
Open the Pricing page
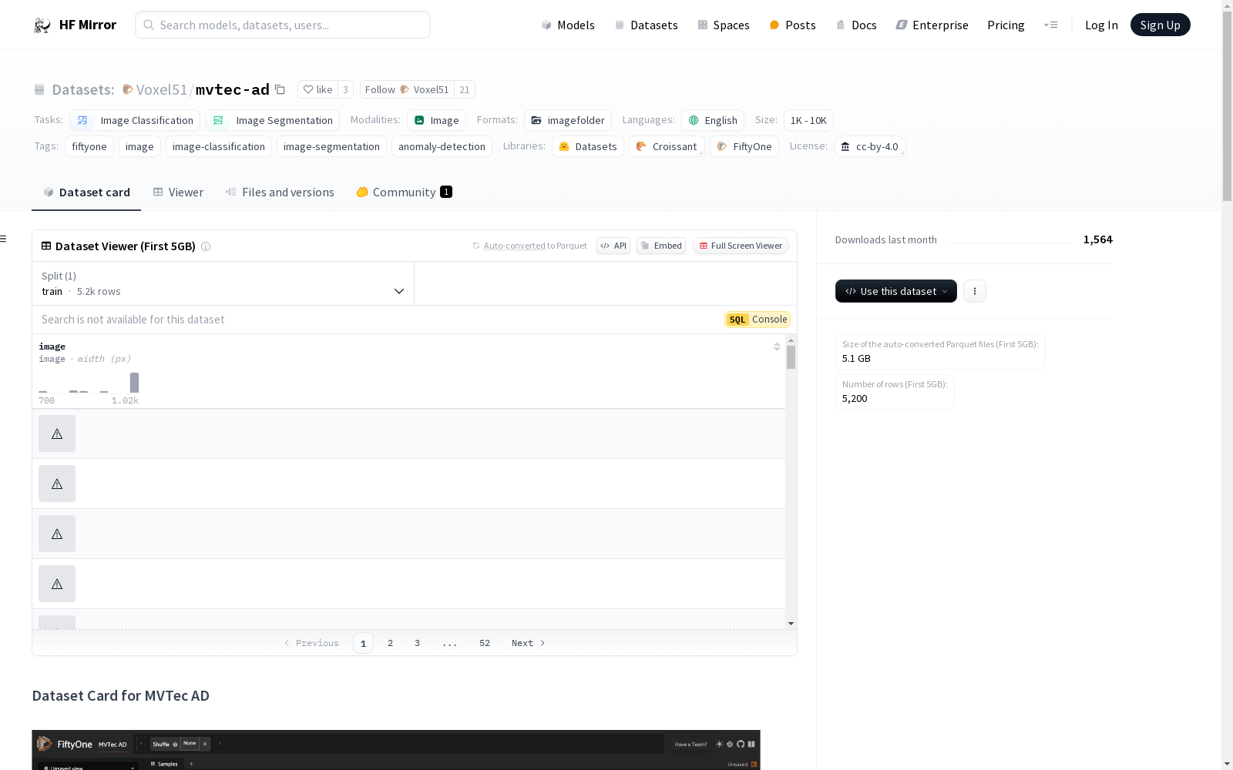[1006, 25]
